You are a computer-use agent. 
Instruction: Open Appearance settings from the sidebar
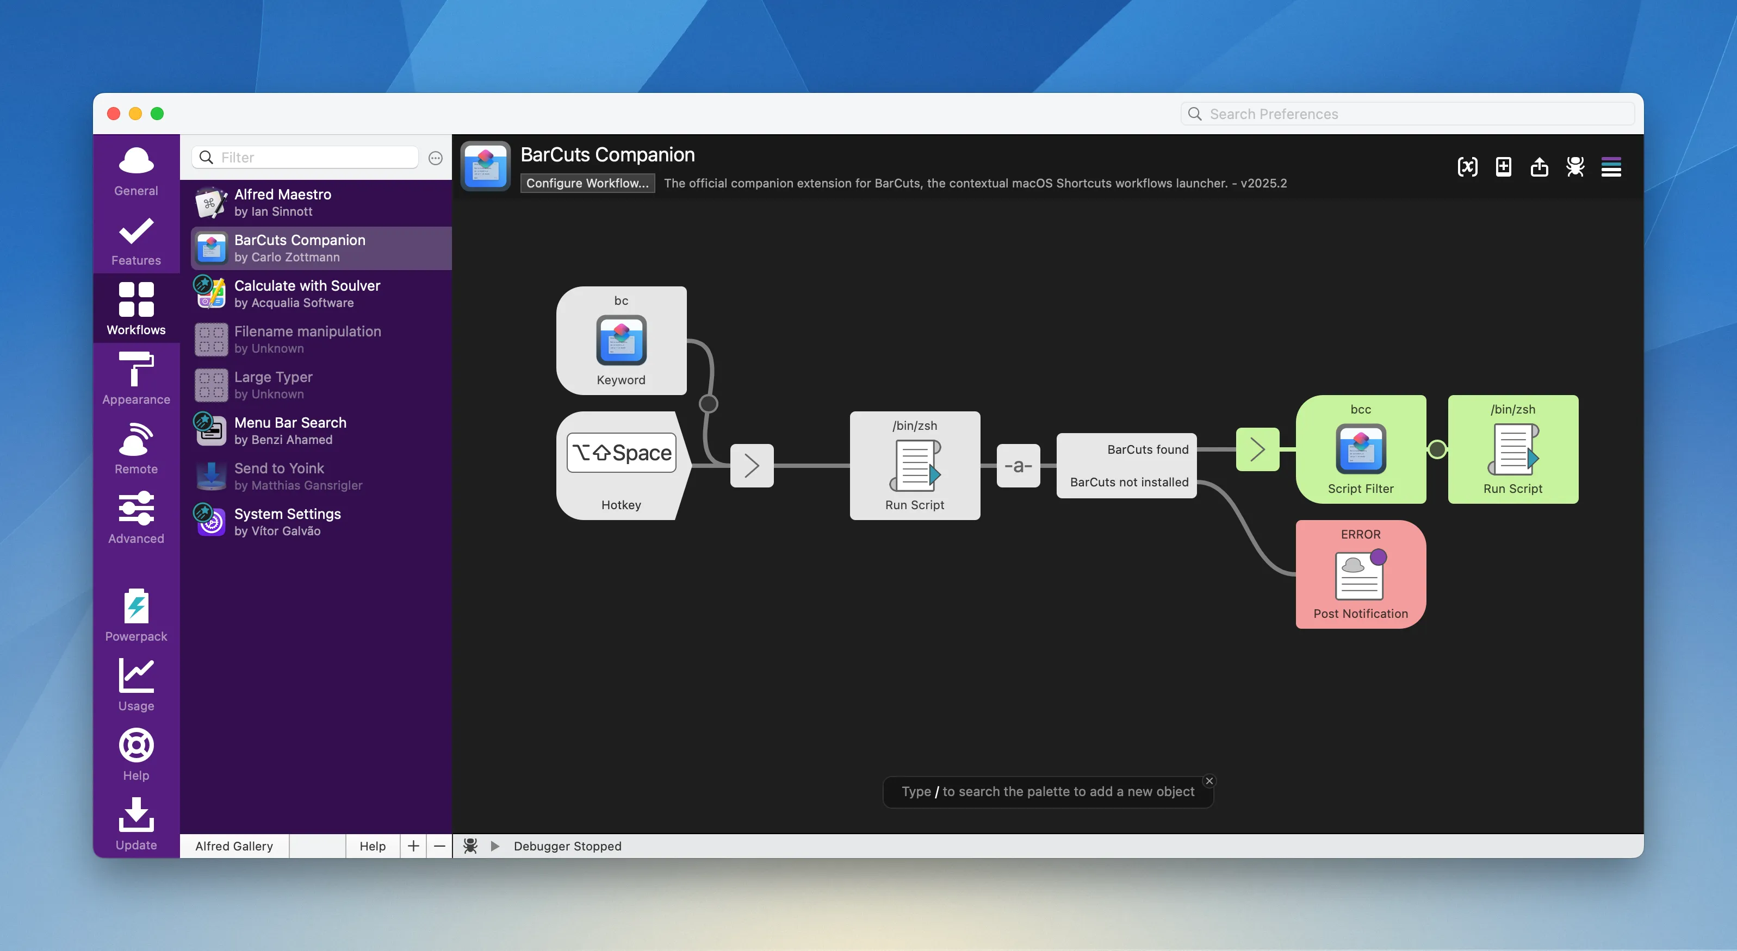point(135,378)
